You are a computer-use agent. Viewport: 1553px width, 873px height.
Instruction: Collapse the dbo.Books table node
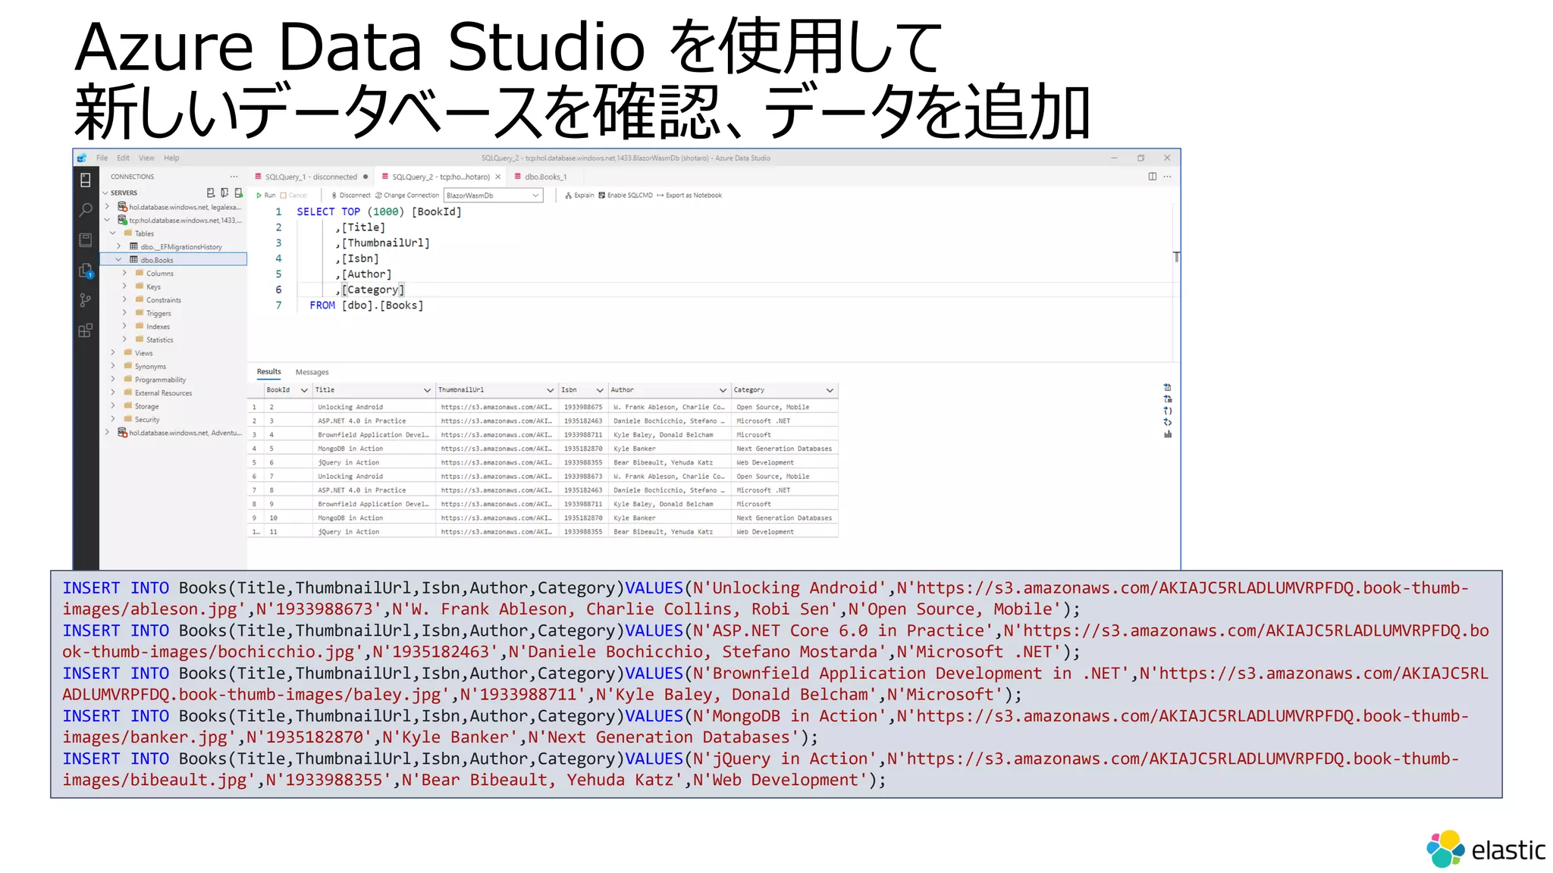tap(119, 260)
